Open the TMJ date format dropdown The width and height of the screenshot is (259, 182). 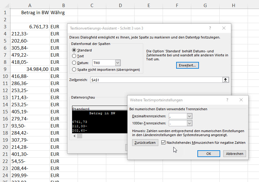click(x=118, y=63)
